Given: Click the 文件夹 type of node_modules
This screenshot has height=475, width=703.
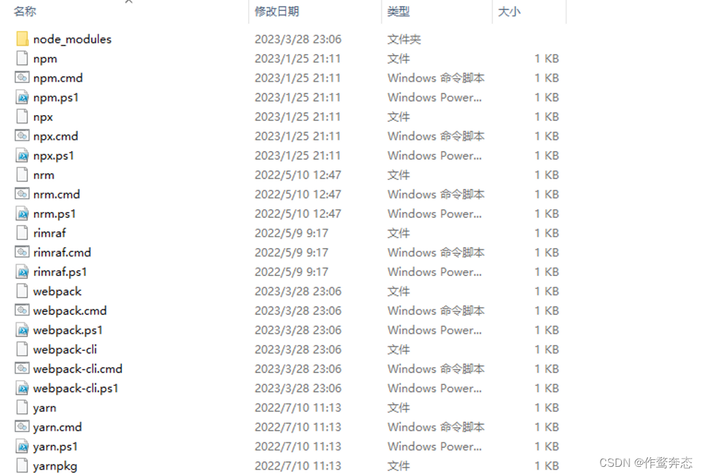Looking at the screenshot, I should [x=404, y=40].
